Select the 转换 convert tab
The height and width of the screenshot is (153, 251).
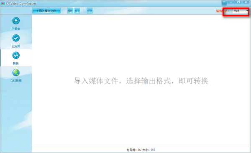pyautogui.click(x=16, y=58)
